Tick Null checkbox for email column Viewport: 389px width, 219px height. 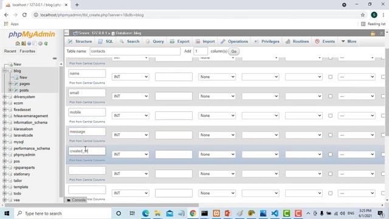point(330,96)
